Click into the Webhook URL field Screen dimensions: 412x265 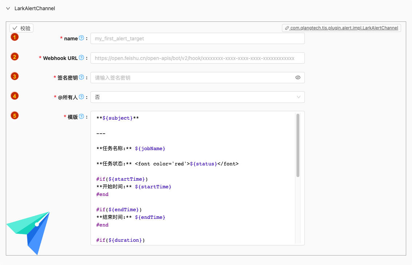(197, 58)
